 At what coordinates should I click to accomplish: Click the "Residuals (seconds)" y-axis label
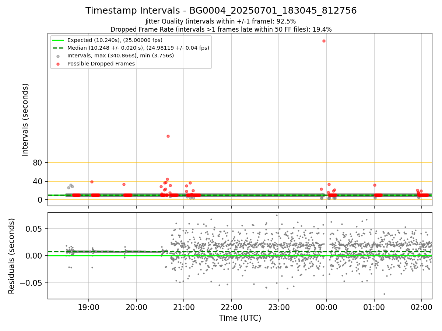pos(12,256)
